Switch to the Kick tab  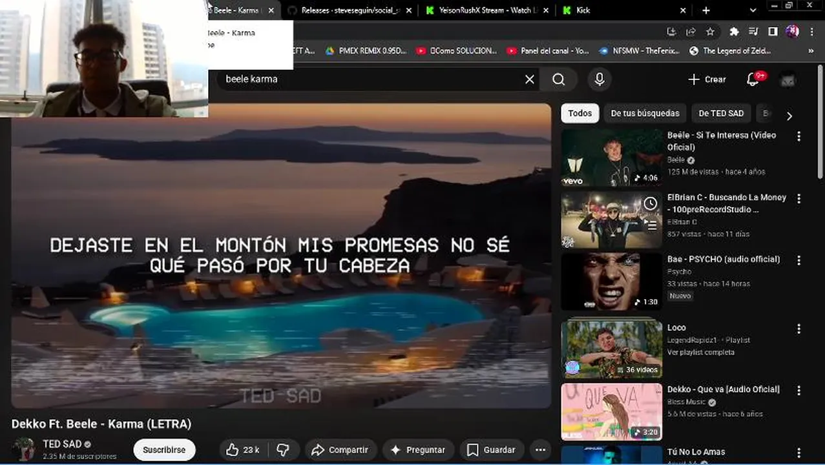pyautogui.click(x=625, y=10)
